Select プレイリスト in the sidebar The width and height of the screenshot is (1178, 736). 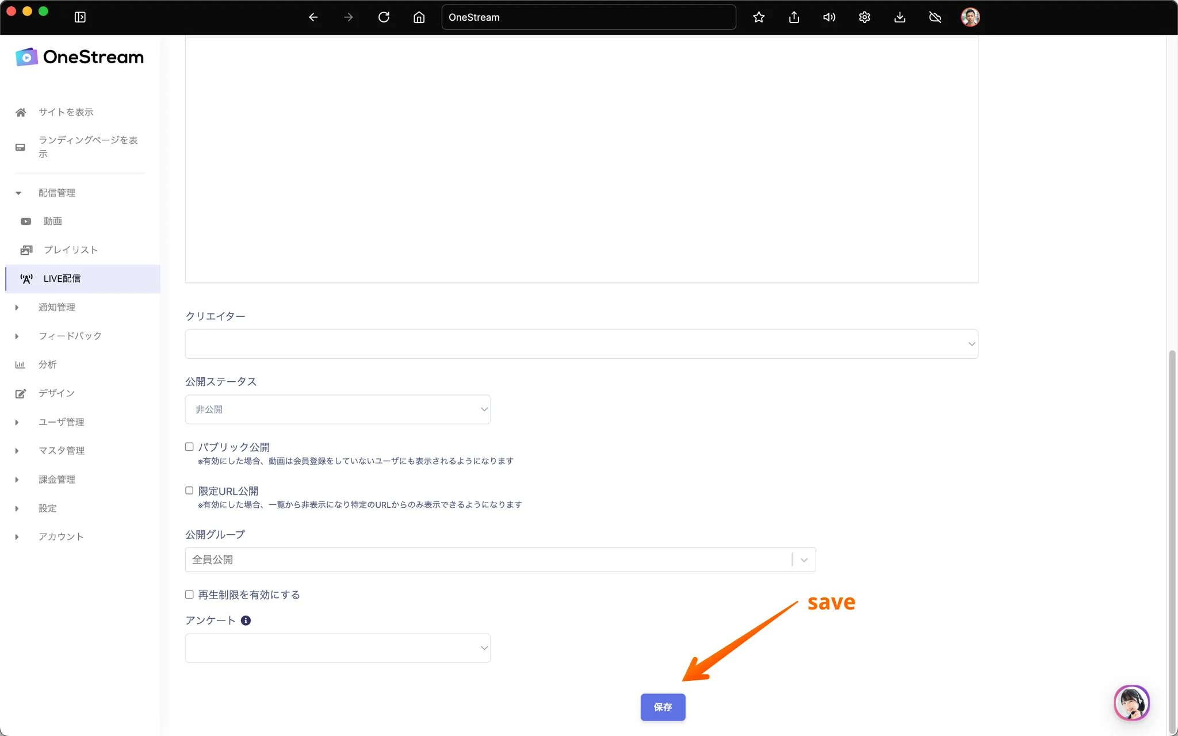70,250
